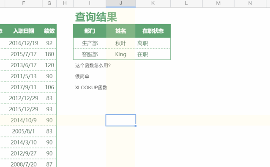The image size is (270, 167).
Task: Select the date cell 2014/10/9
Action: click(24, 120)
